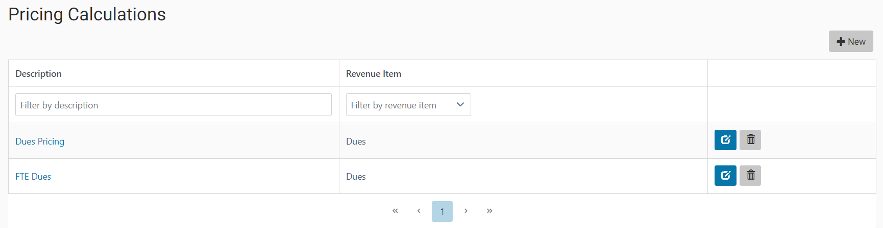Viewport: 883px width, 228px height.
Task: Open the FTE Dues link
Action: click(33, 177)
